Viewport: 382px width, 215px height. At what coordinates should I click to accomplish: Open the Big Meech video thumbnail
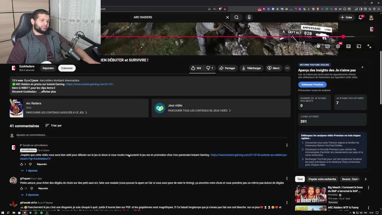pos(310,194)
